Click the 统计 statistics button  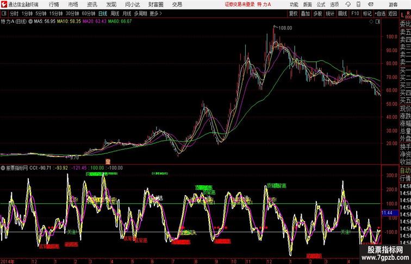click(x=330, y=14)
